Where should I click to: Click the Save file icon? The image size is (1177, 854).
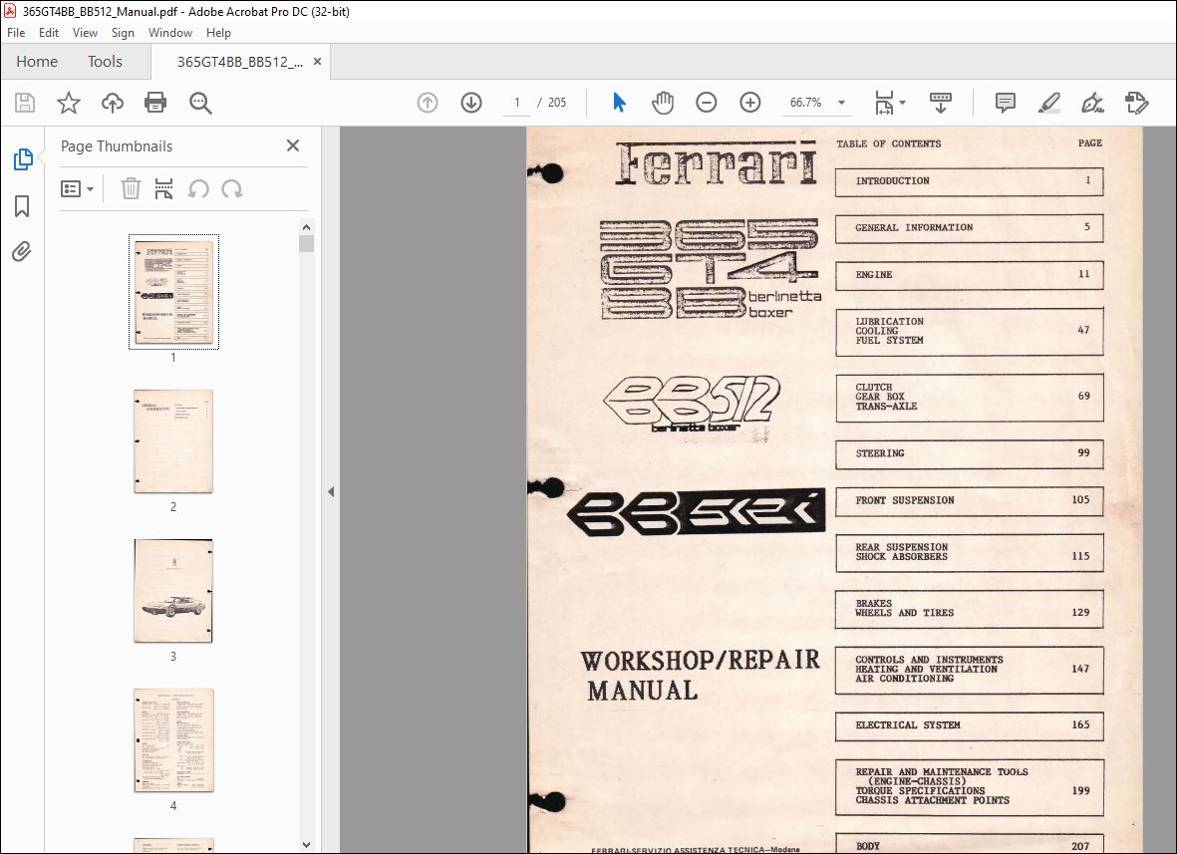point(25,103)
